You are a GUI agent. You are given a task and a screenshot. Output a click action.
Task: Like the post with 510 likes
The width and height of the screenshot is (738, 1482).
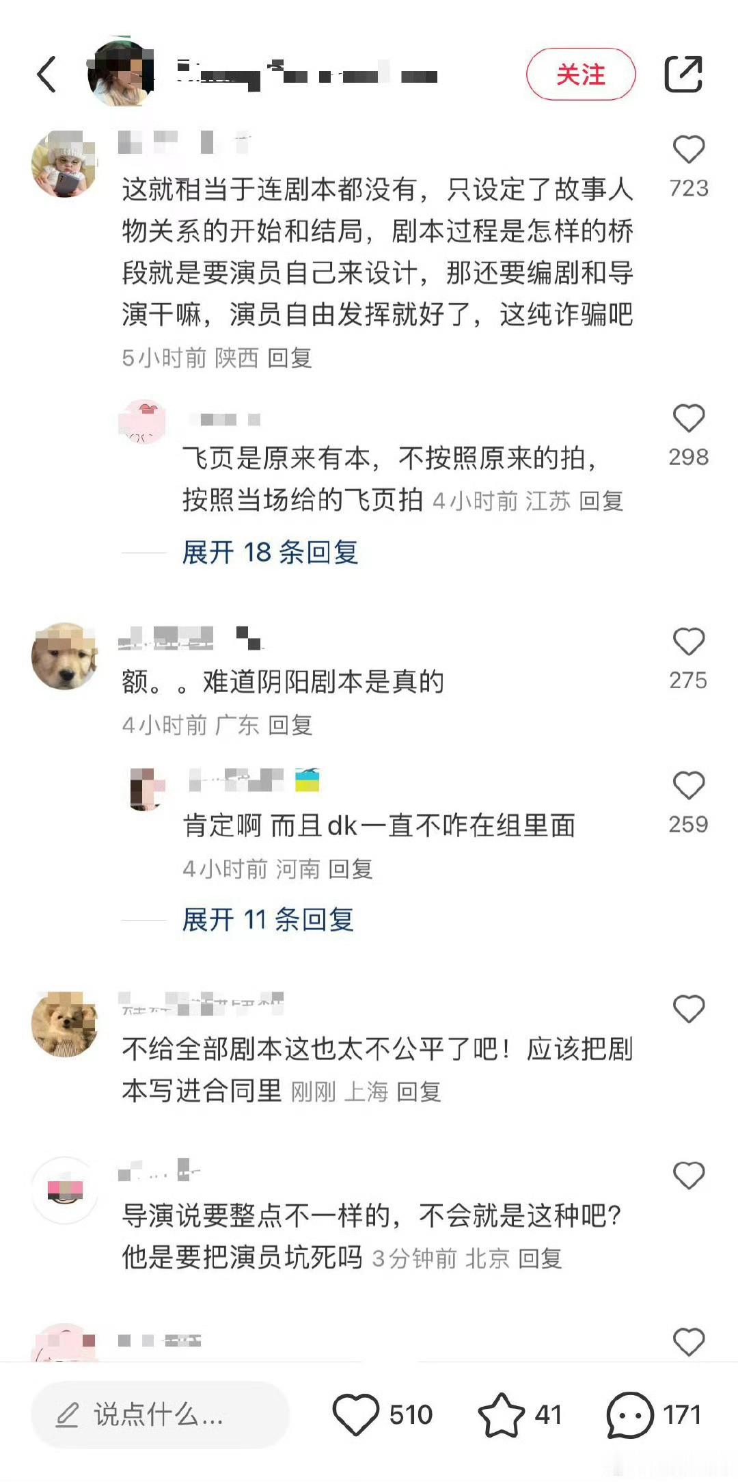click(x=355, y=1414)
